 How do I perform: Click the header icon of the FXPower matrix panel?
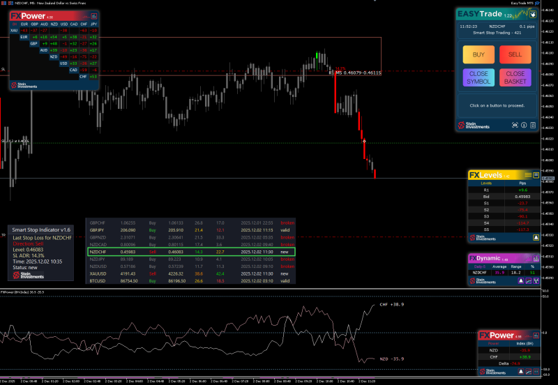(x=94, y=16)
